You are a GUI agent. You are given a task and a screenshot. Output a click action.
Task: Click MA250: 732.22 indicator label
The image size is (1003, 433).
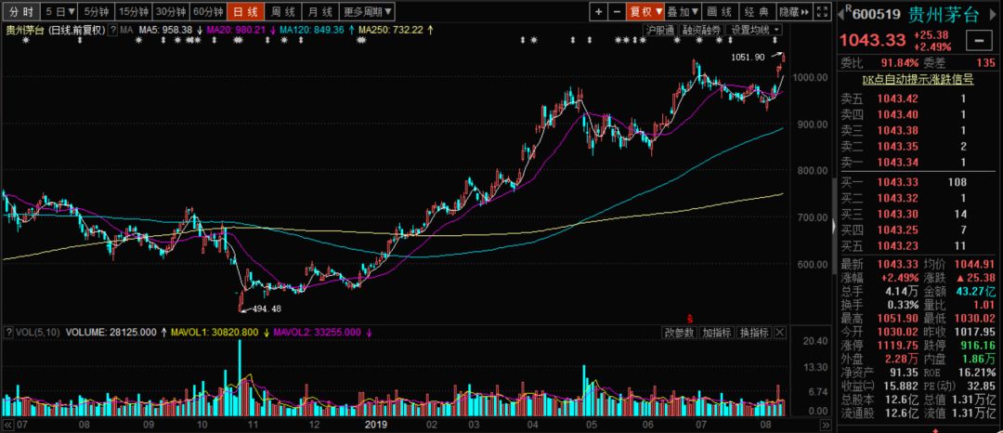click(390, 30)
